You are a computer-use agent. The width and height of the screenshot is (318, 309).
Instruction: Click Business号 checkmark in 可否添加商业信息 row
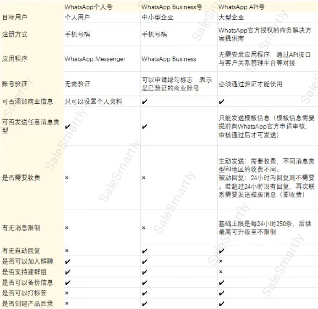(145, 101)
